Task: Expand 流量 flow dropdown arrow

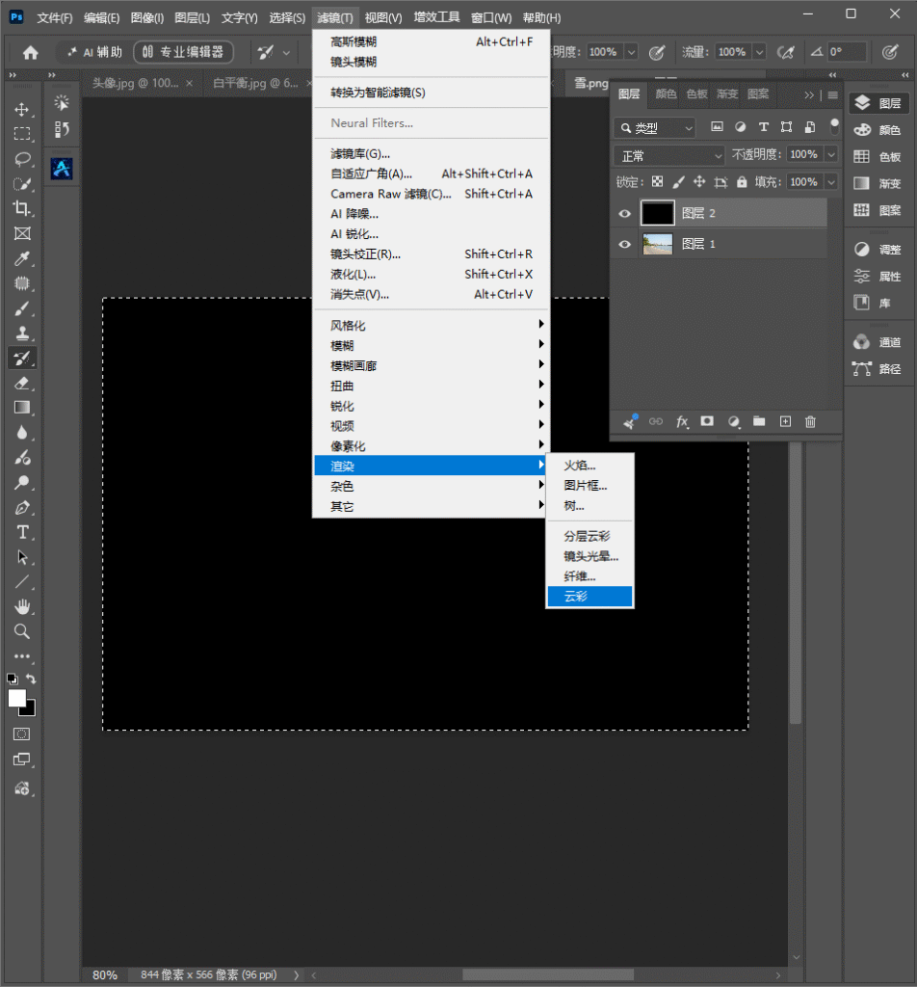Action: tap(760, 52)
